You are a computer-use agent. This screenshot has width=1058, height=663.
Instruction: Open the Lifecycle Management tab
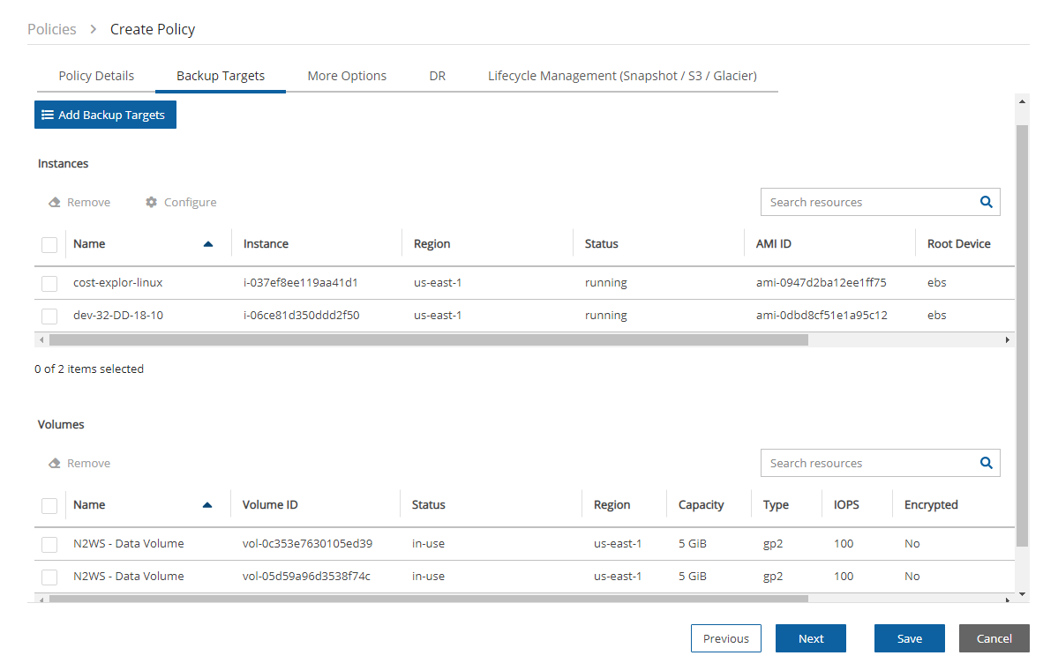click(x=622, y=76)
